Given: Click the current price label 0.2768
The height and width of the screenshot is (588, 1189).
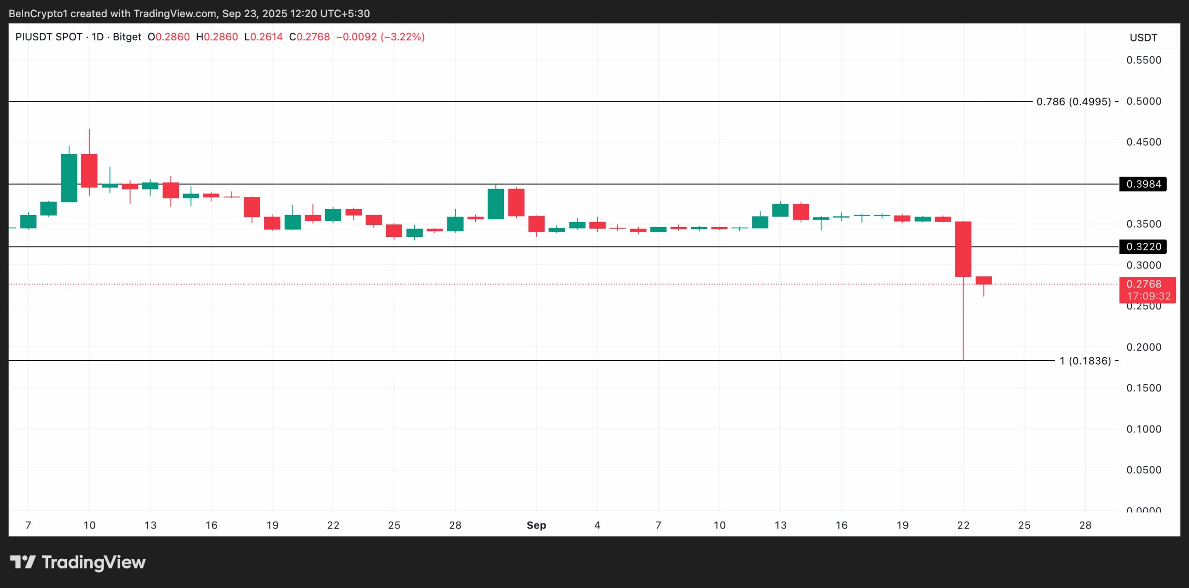Looking at the screenshot, I should [x=1145, y=284].
